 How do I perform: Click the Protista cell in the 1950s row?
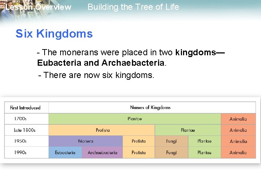coord(139,141)
